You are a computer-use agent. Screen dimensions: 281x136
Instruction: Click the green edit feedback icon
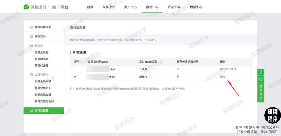(x=261, y=79)
